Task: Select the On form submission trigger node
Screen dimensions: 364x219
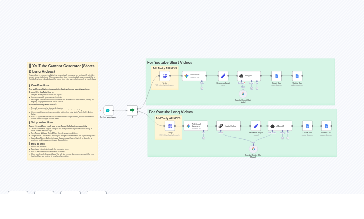Action: click(108, 110)
